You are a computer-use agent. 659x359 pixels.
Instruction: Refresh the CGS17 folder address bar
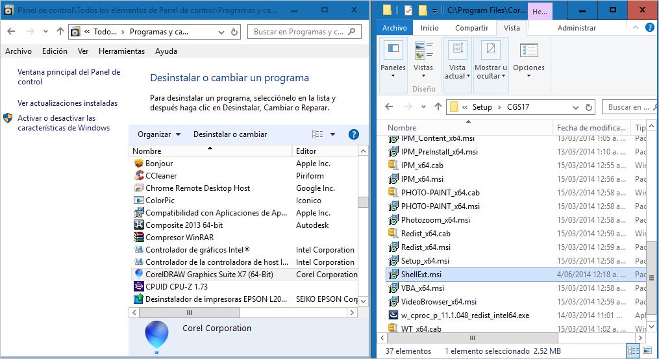coord(589,107)
